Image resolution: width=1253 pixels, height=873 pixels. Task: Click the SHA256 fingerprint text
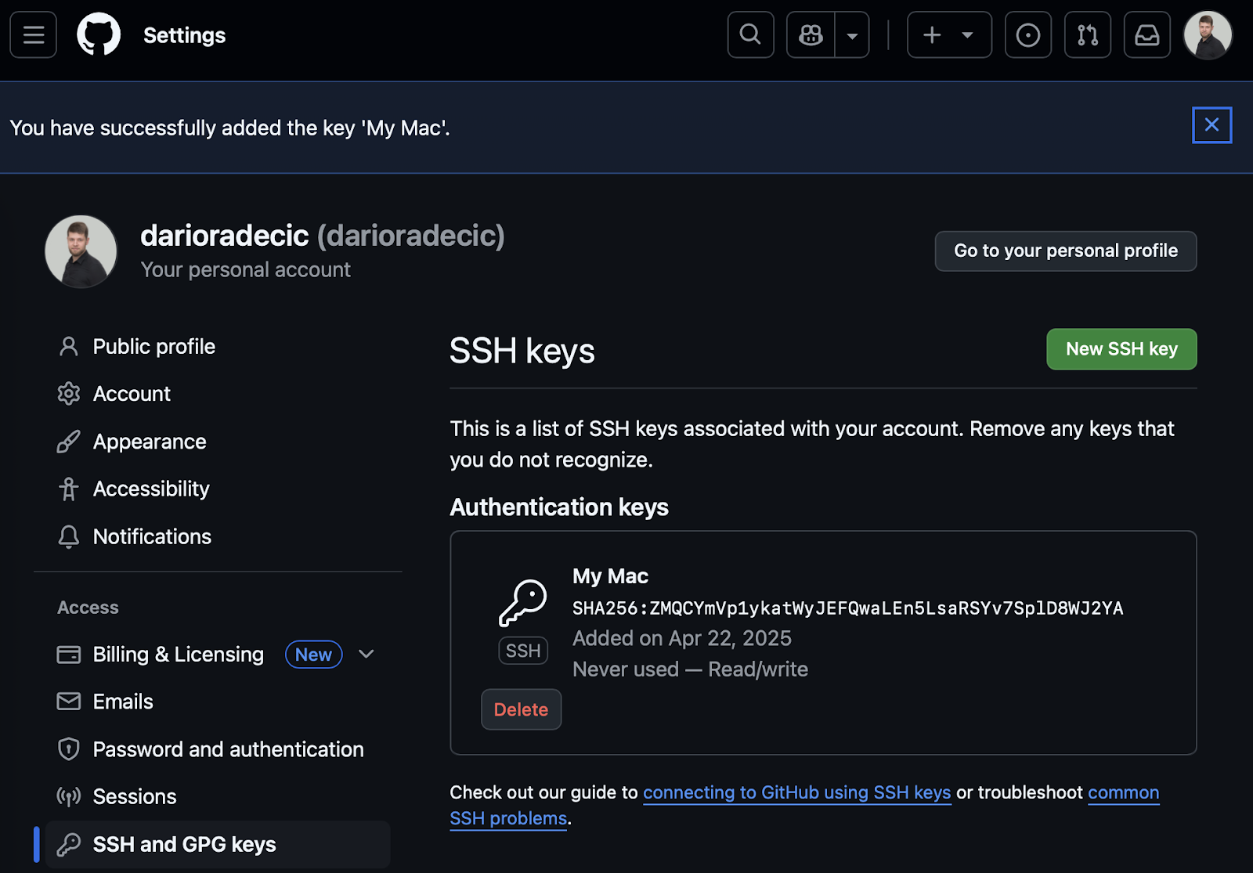[x=848, y=608]
